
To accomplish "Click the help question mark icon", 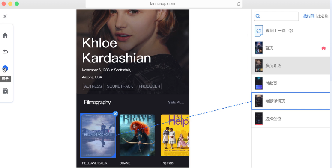I will (x=291, y=31).
